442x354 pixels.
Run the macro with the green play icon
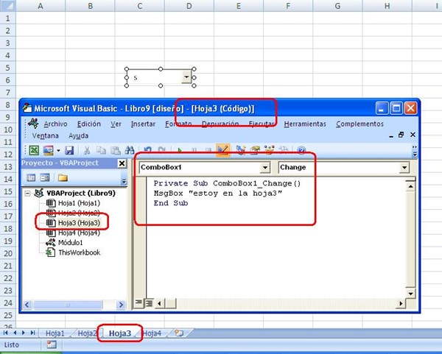[180, 150]
